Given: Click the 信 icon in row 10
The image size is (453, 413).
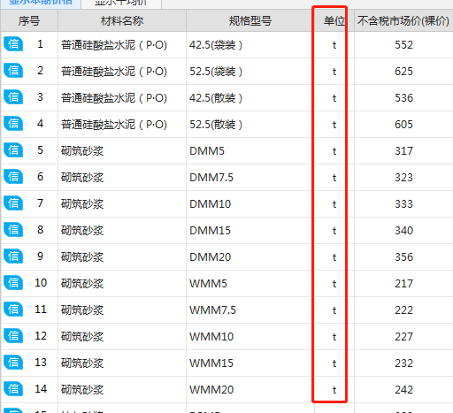Looking at the screenshot, I should [13, 283].
